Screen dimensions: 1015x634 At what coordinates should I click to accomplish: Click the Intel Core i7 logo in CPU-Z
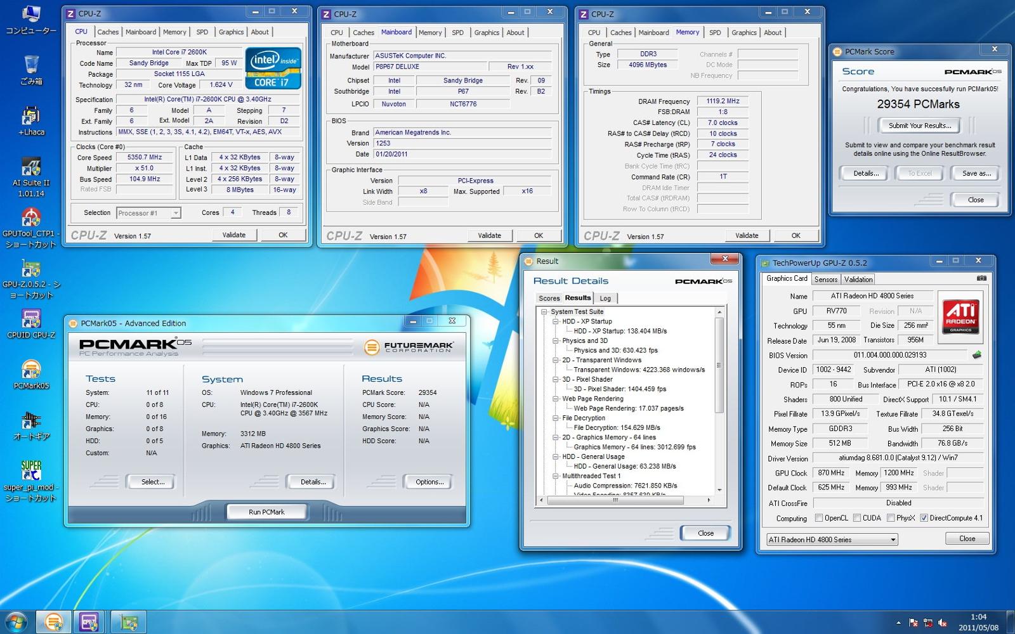pos(273,68)
